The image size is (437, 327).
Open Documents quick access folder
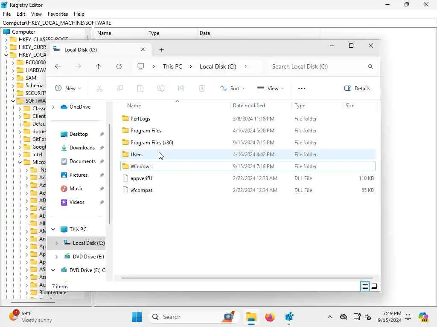pos(82,161)
